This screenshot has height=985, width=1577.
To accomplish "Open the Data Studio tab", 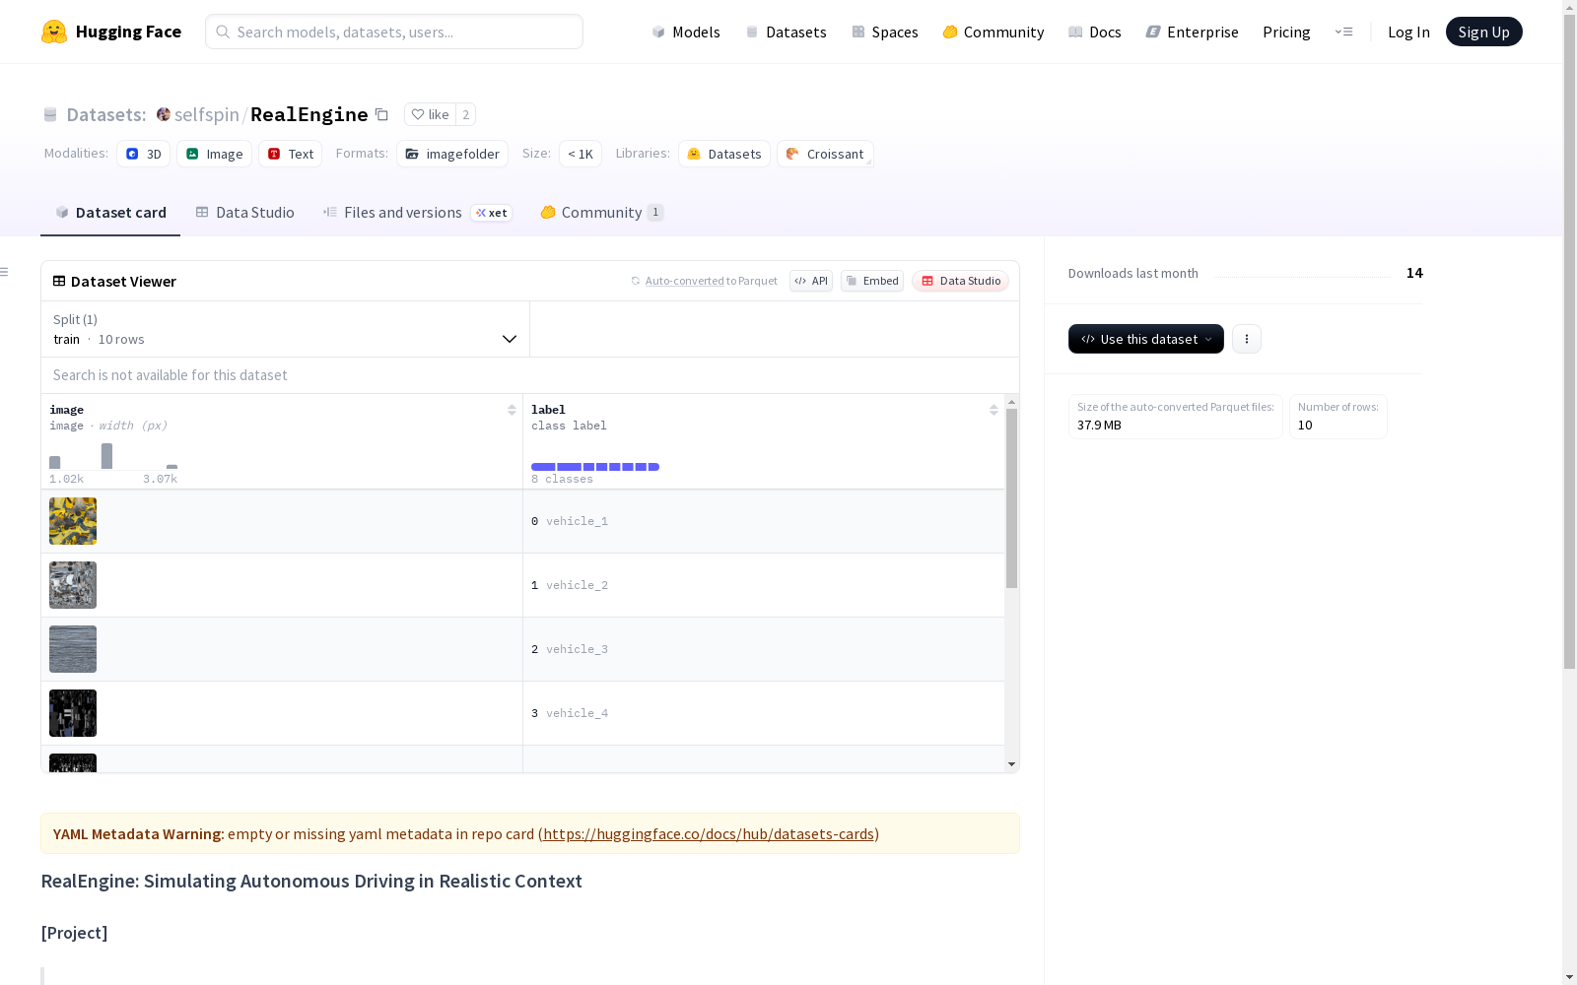I will click(245, 213).
